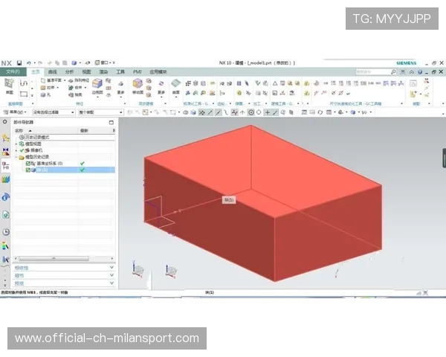Screen dimensions: 446x357
Task: Select the 移动面 (Move Face) tool
Action: [138, 86]
